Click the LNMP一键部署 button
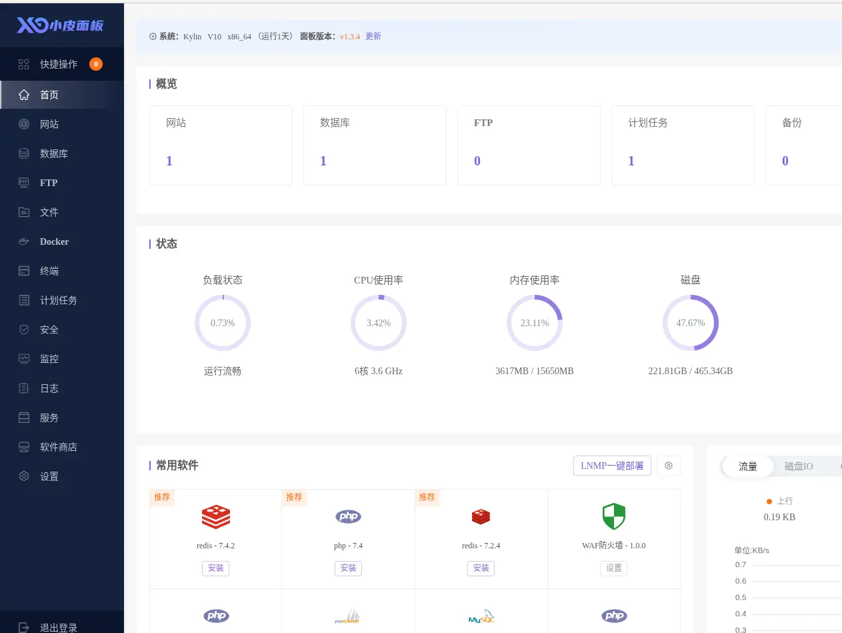The image size is (842, 633). (x=612, y=466)
